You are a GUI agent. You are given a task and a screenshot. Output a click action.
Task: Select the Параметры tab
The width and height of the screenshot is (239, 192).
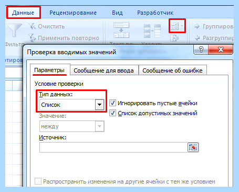point(49,70)
